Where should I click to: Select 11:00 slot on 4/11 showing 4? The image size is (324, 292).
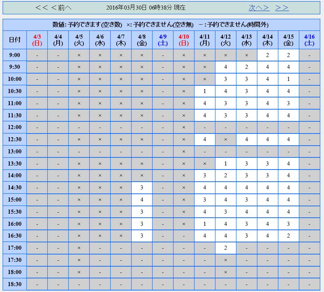204,103
